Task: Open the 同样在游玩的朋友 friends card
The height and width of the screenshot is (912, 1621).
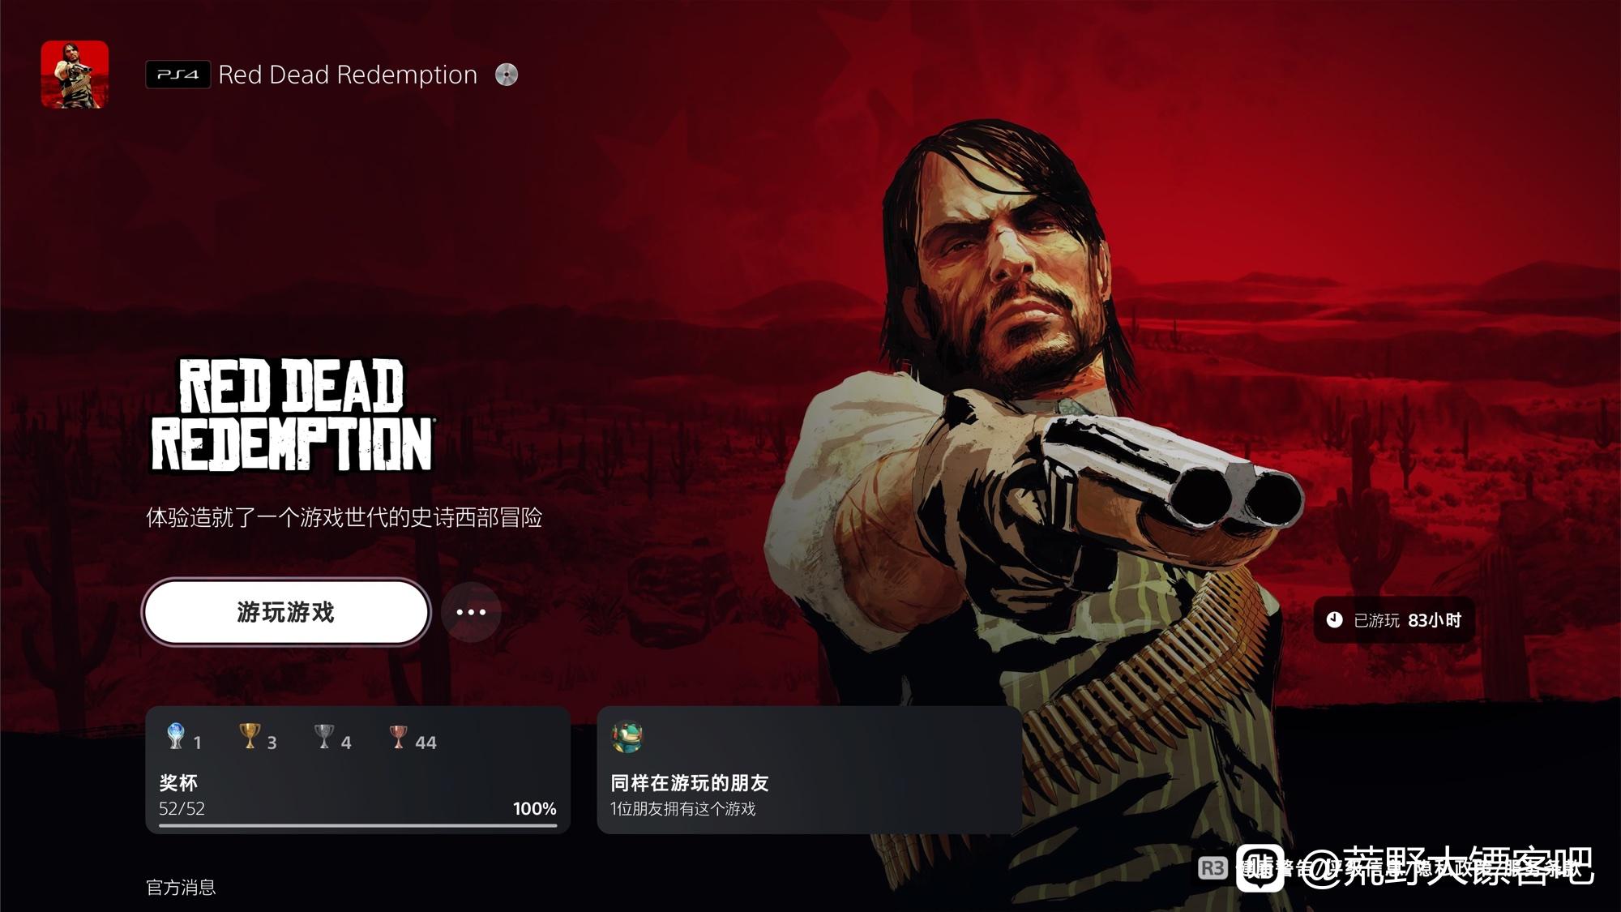Action: point(809,770)
